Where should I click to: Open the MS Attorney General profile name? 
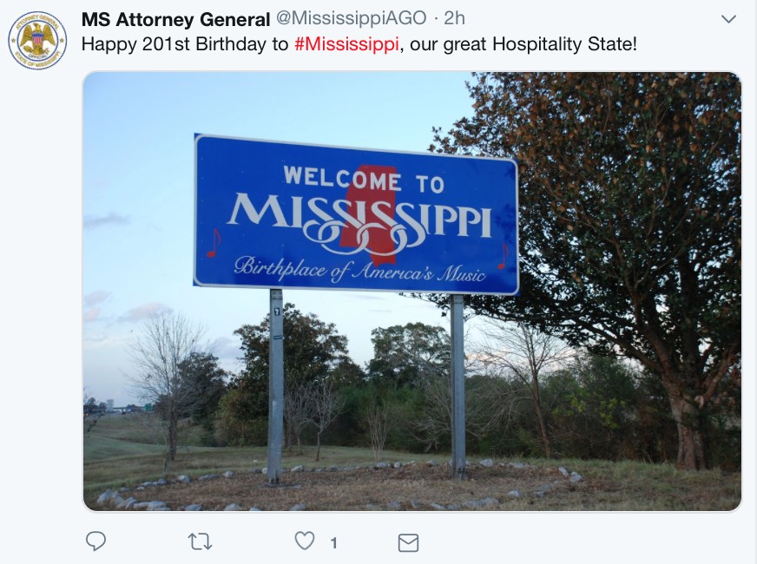click(175, 19)
